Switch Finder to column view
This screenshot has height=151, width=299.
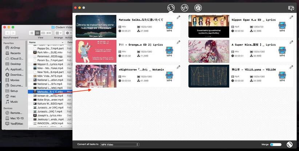point(43,33)
